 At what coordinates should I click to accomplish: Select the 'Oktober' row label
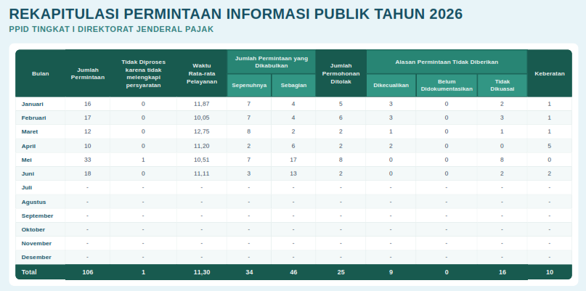click(x=33, y=230)
